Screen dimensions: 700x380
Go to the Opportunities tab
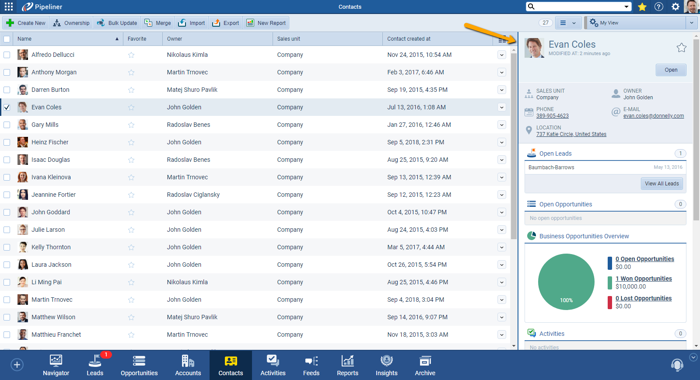point(139,365)
